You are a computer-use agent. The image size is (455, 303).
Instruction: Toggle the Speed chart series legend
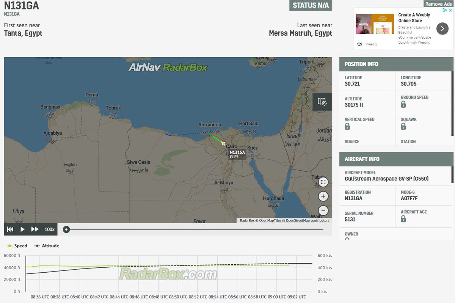pos(17,246)
